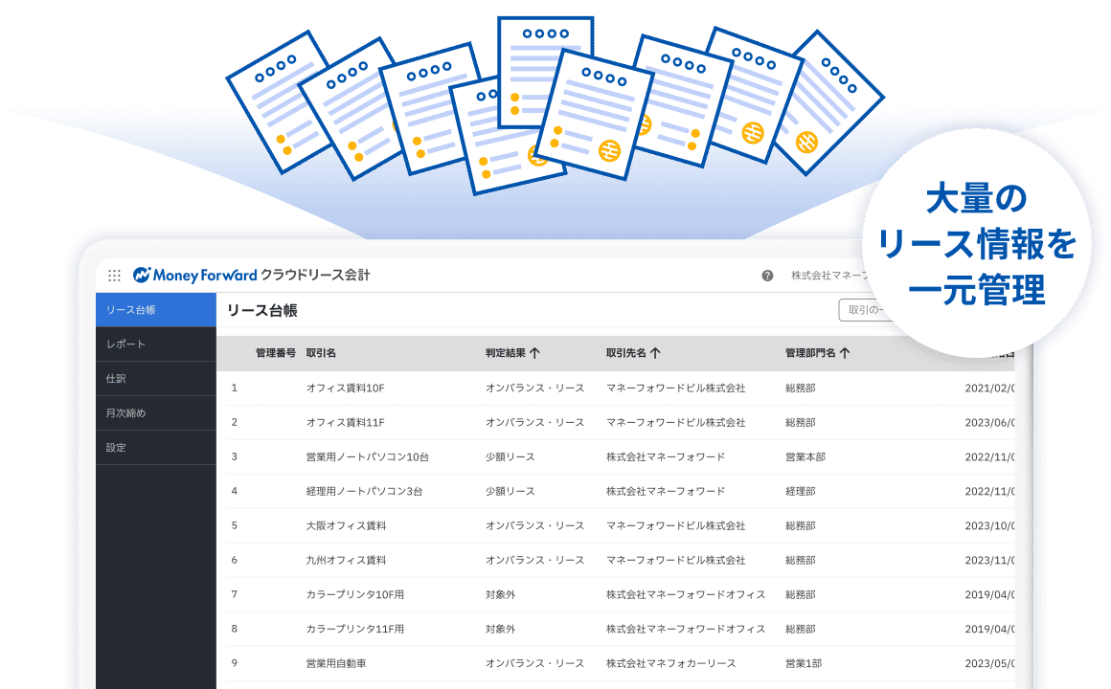This screenshot has height=689, width=1111.
Task: Select リース台帳 in the sidebar
Action: click(156, 309)
